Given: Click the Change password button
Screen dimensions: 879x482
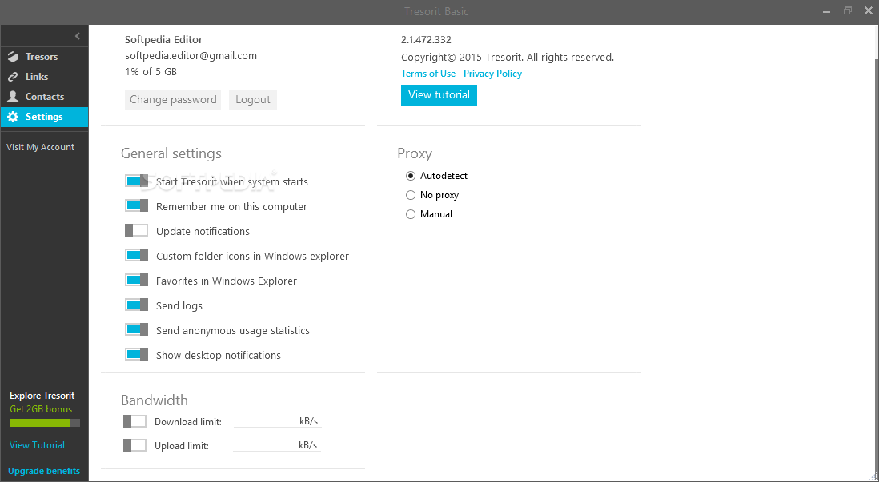Looking at the screenshot, I should point(173,100).
